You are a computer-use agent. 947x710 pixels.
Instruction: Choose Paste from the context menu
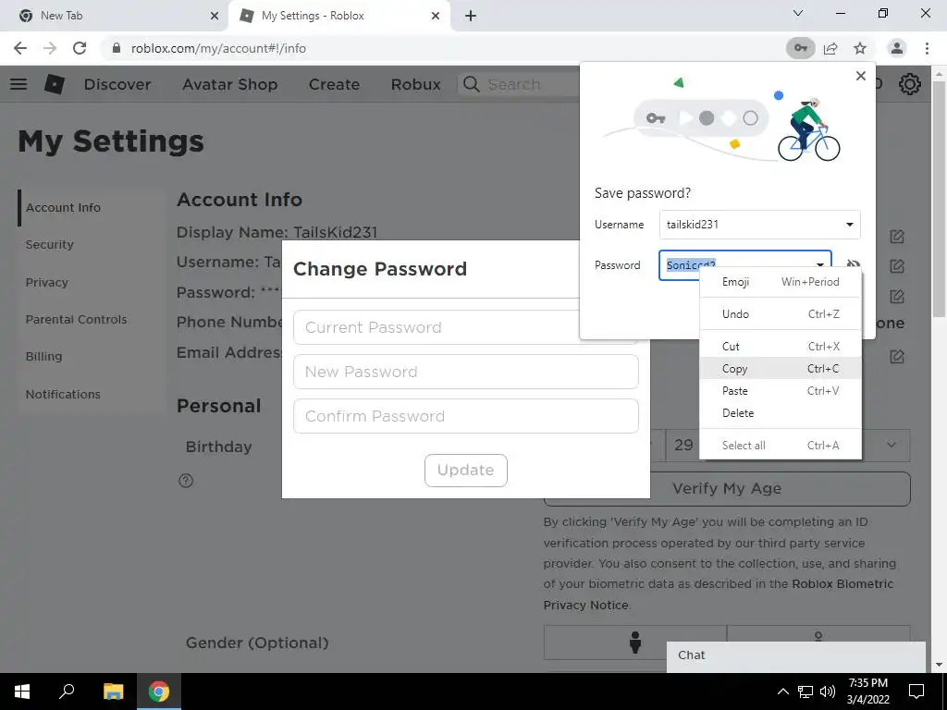(x=781, y=391)
